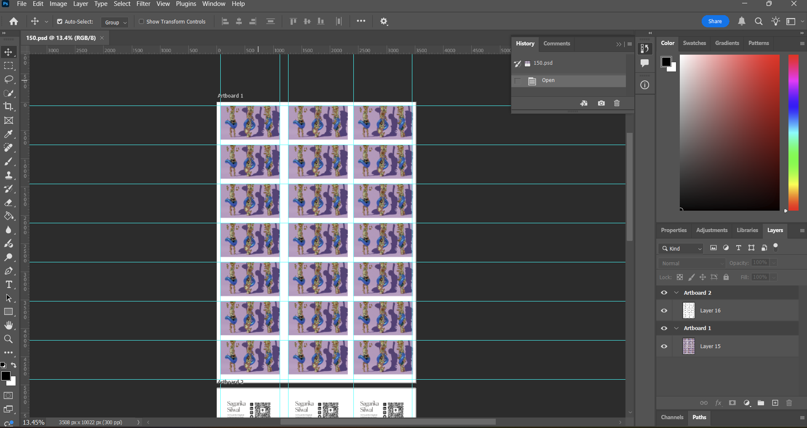
Task: Switch to the Swatches tab
Action: 694,43
